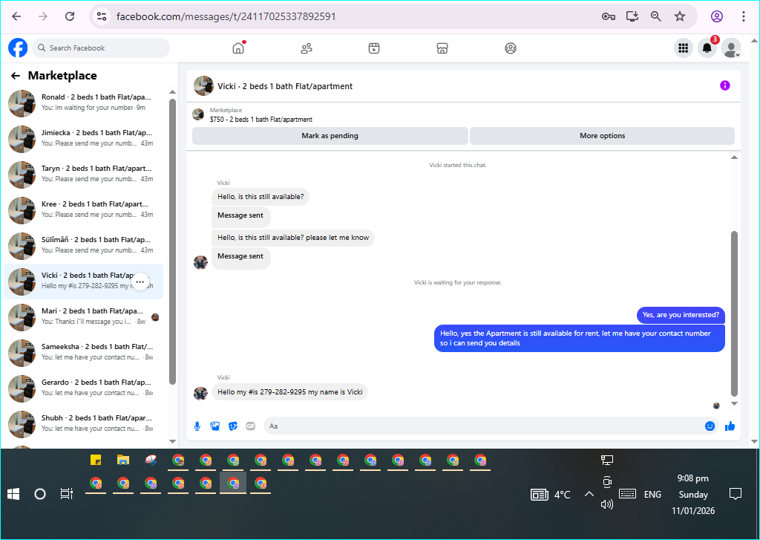Open the emoji picker in message box
The image size is (760, 540).
click(710, 426)
